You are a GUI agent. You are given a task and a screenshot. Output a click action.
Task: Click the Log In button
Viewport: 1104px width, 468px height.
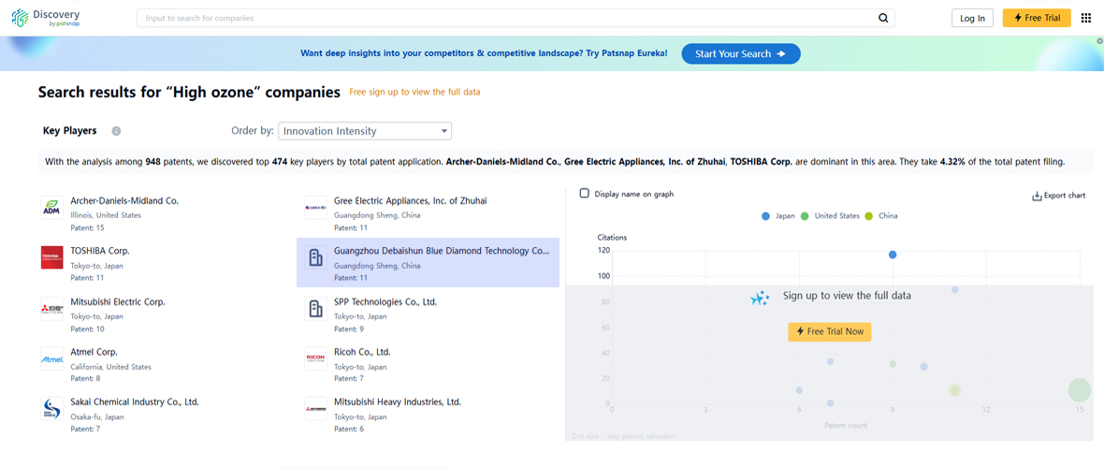972,19
